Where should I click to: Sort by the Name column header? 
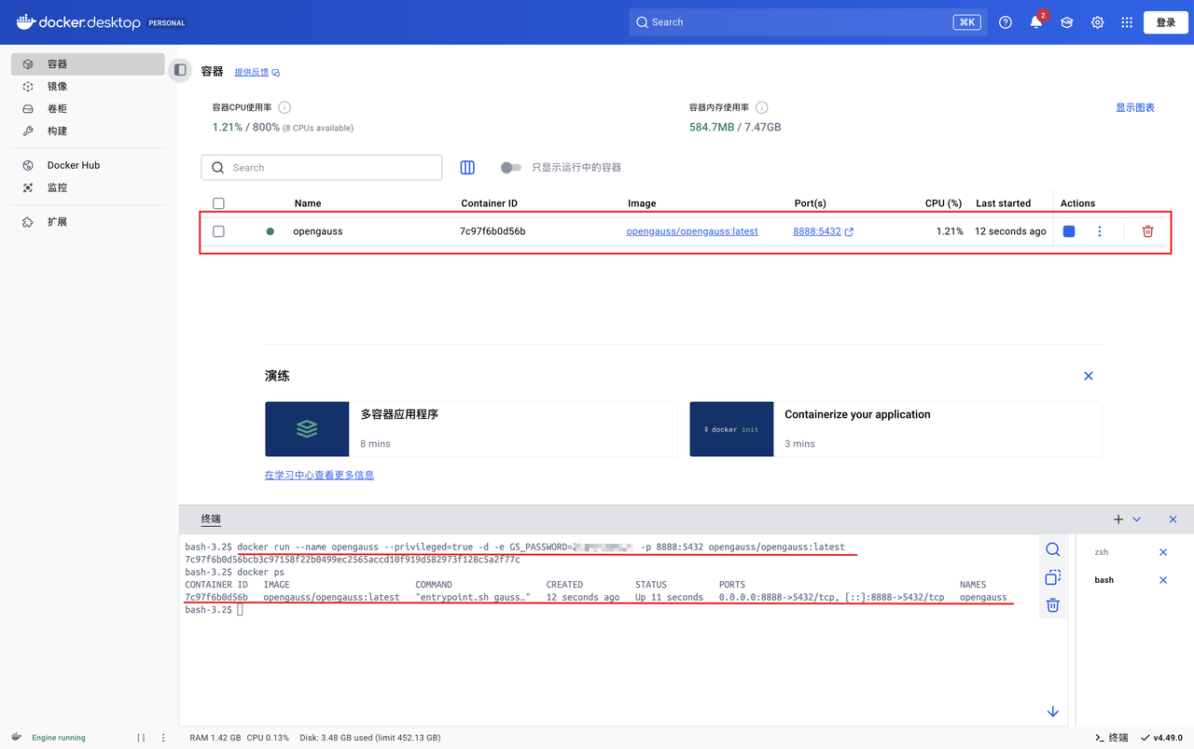[308, 203]
